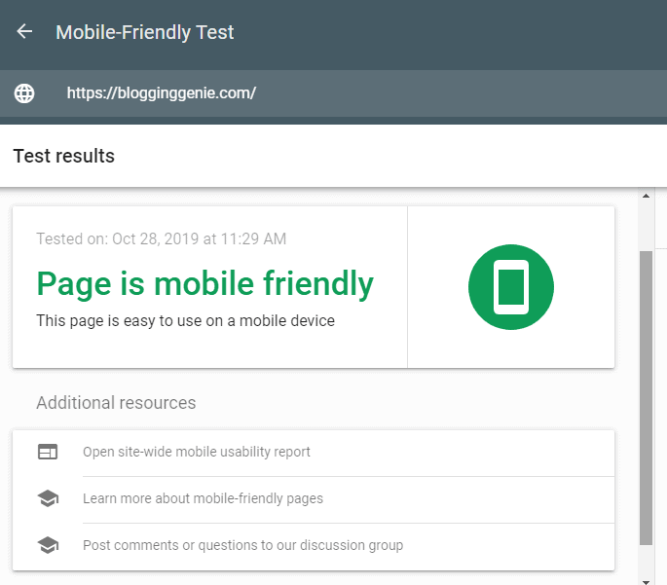Click the scrollbar up arrow
The height and width of the screenshot is (585, 667).
[647, 196]
